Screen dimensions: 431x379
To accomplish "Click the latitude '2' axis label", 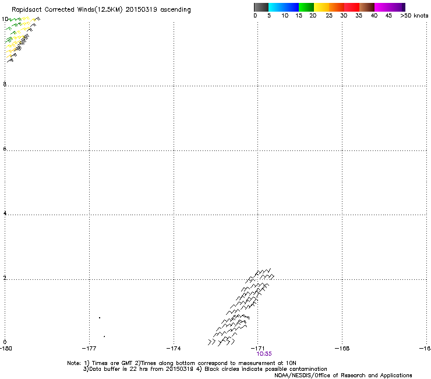I will click(x=5, y=278).
